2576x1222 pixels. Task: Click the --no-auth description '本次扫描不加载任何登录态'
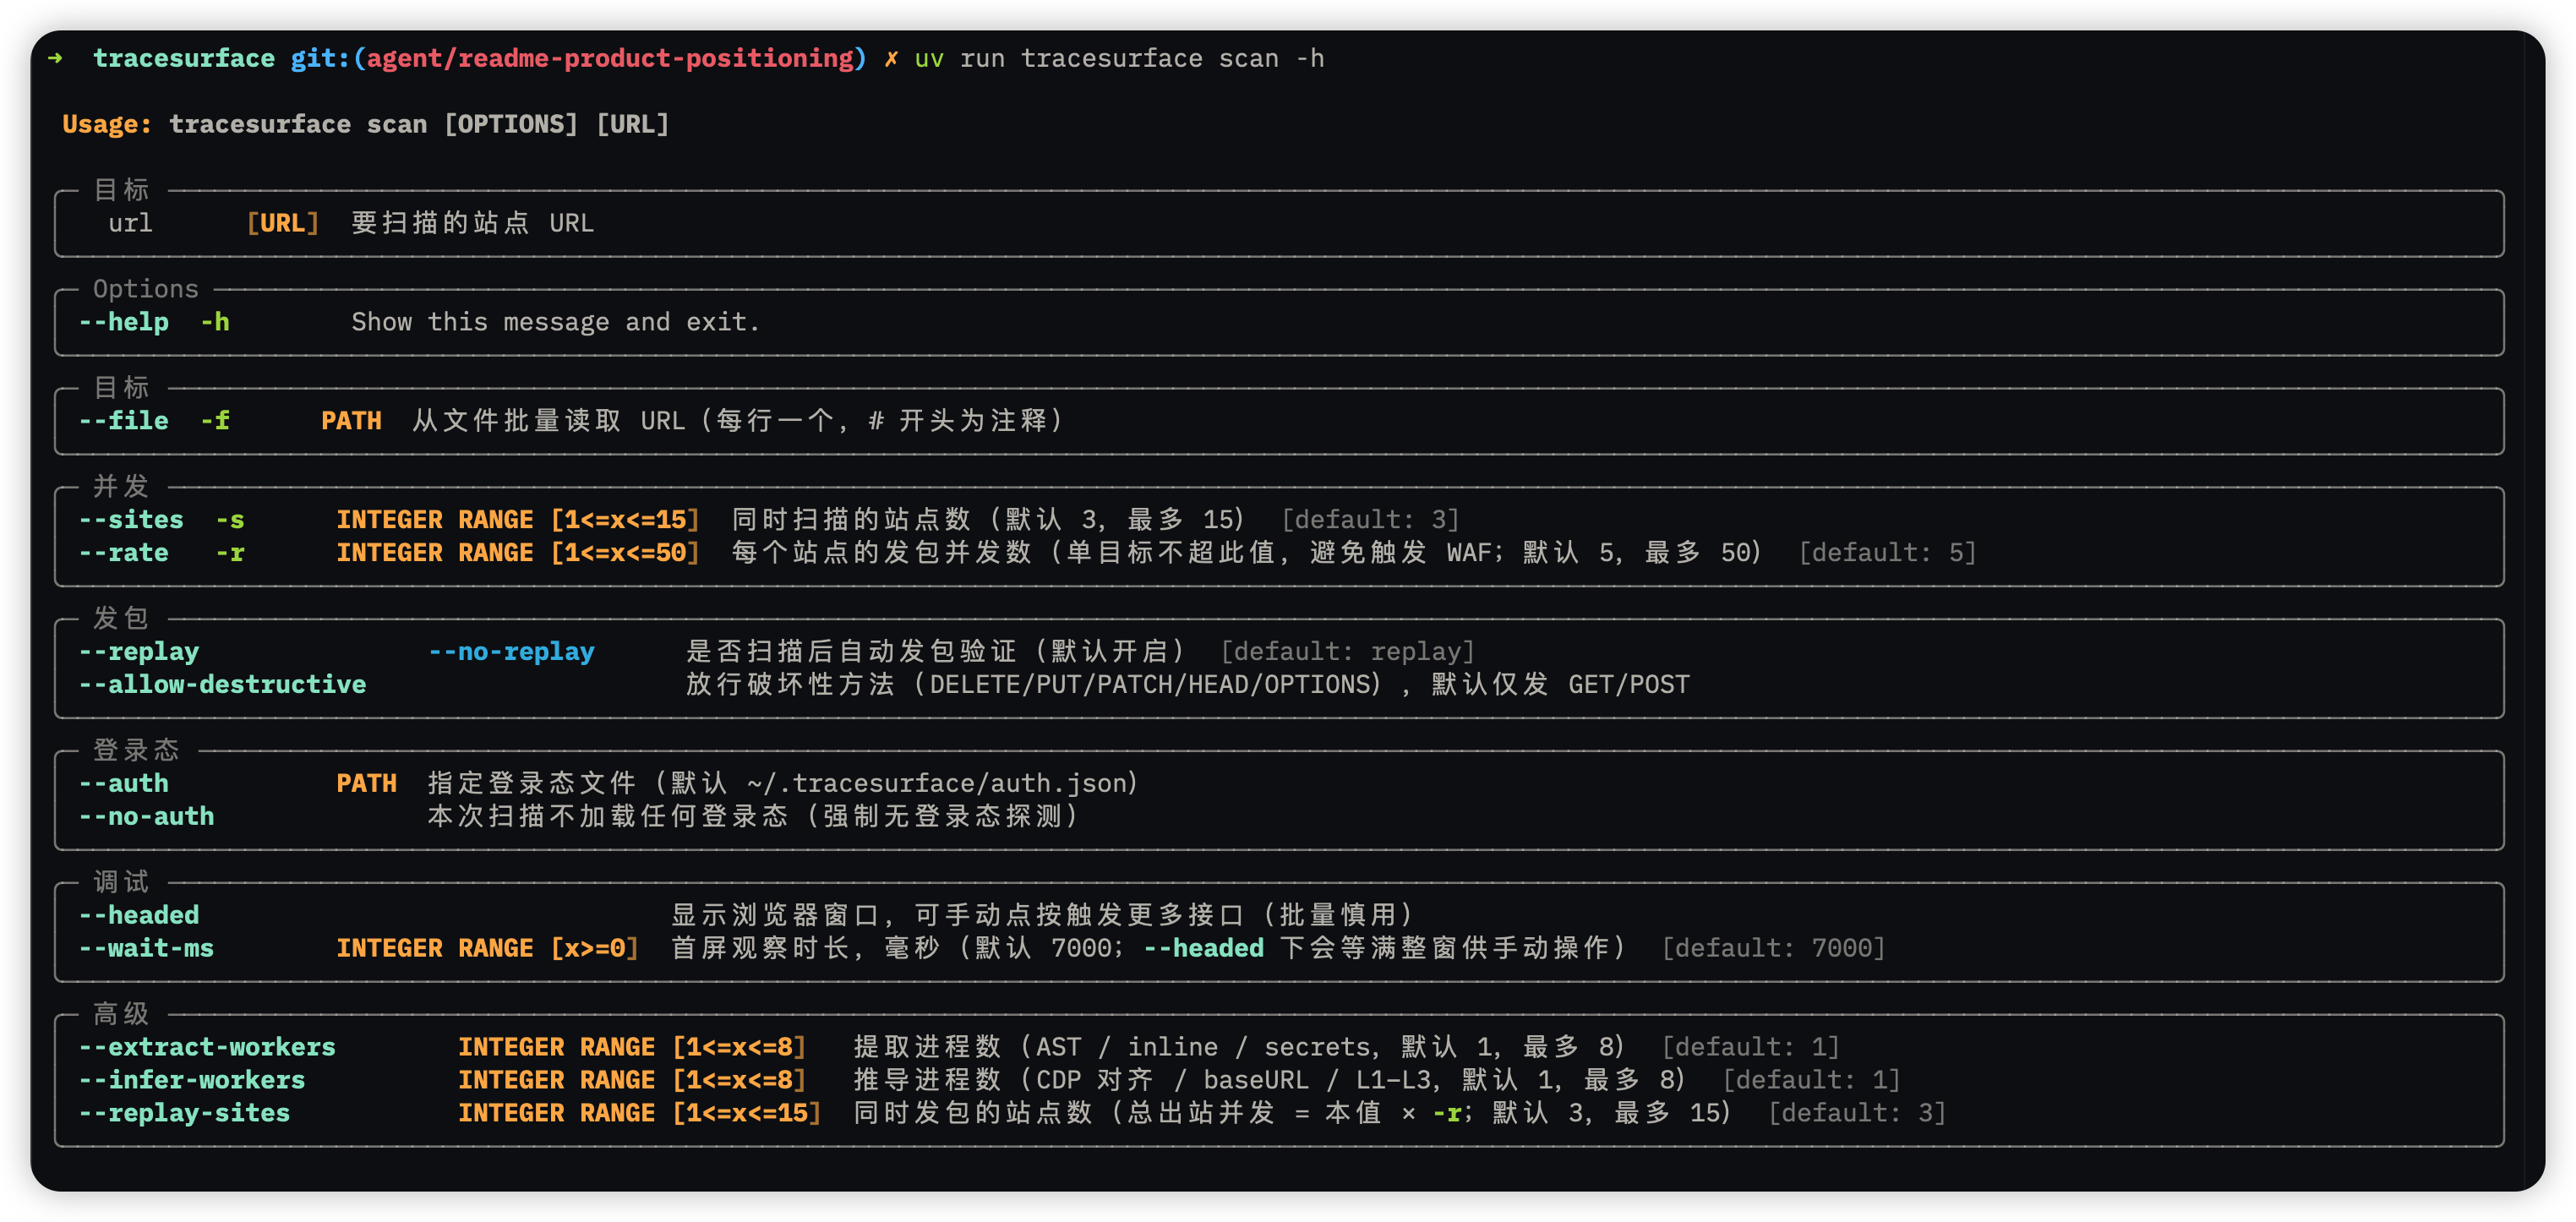[608, 817]
